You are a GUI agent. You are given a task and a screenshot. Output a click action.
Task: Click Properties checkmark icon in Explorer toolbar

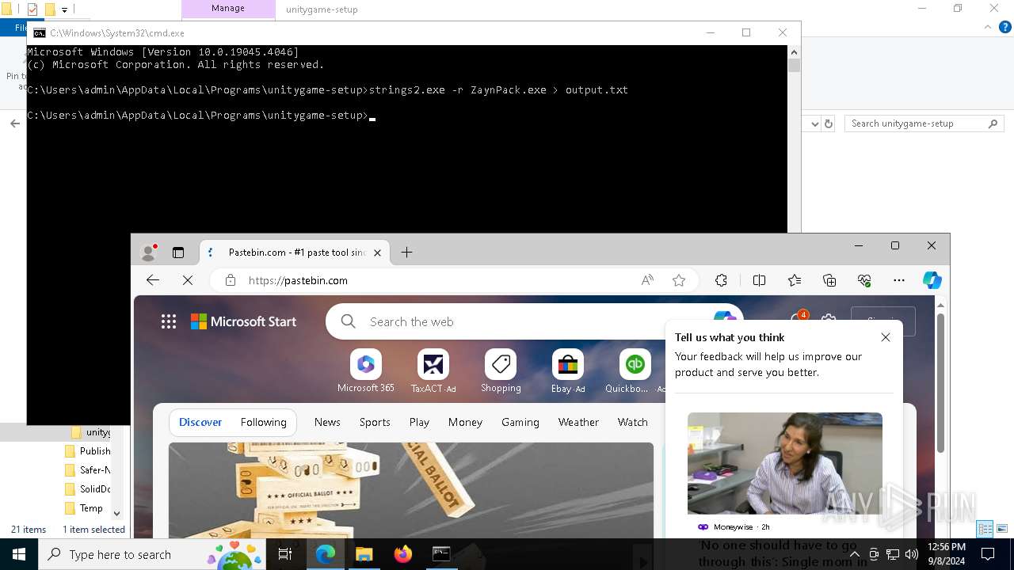(32, 9)
